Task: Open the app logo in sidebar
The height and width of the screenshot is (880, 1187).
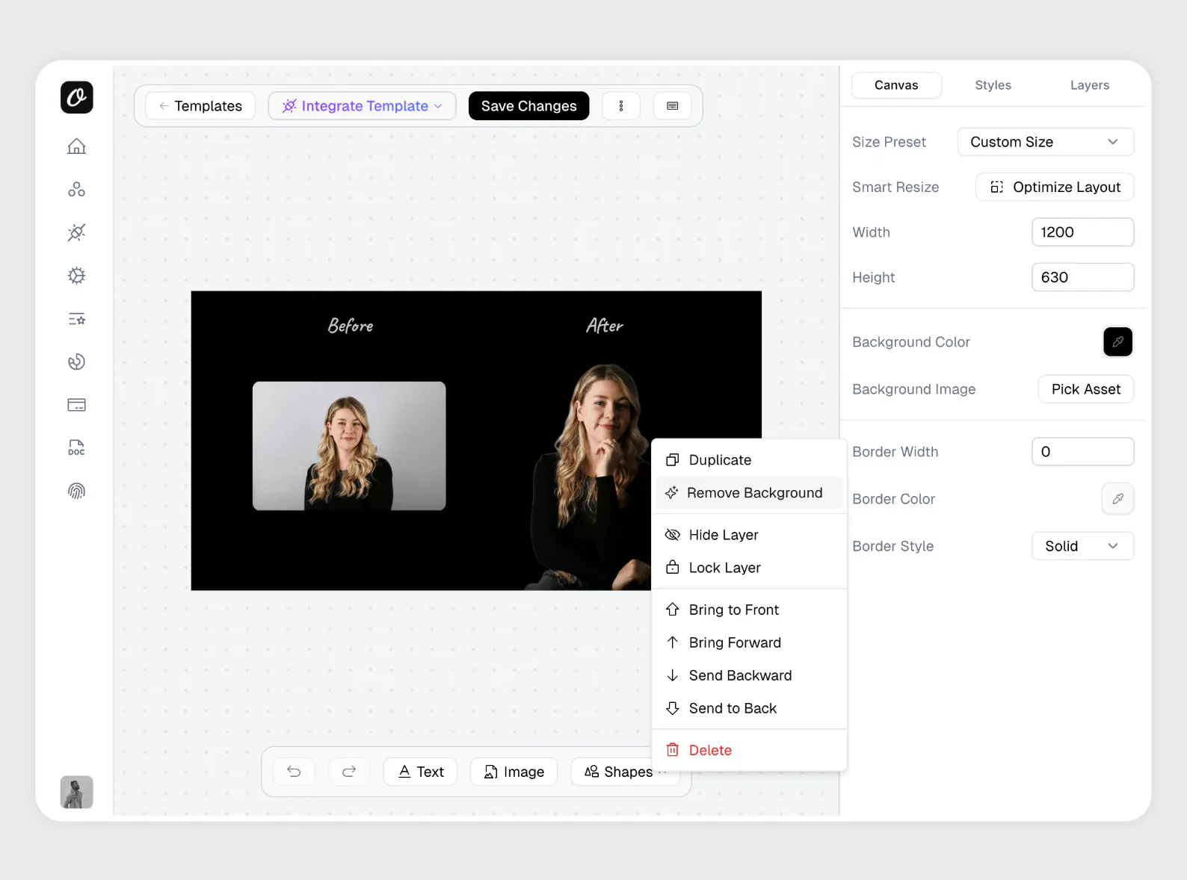Action: [x=77, y=98]
